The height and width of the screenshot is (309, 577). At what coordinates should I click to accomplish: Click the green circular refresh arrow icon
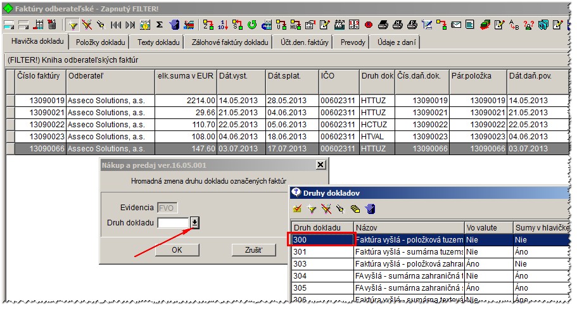pos(252,25)
